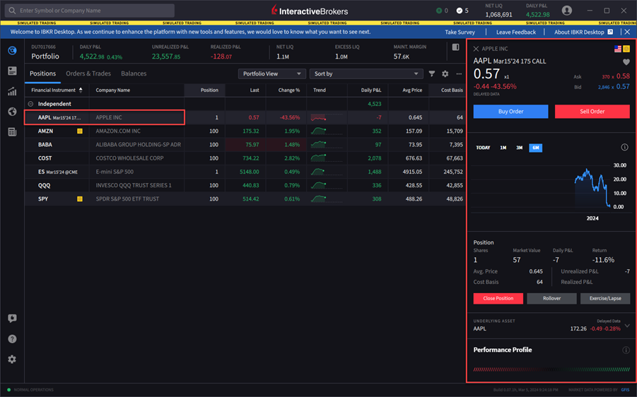Screen dimensions: 637x397
Task: Click the yellow badge on SPY row
Action: pyautogui.click(x=80, y=198)
